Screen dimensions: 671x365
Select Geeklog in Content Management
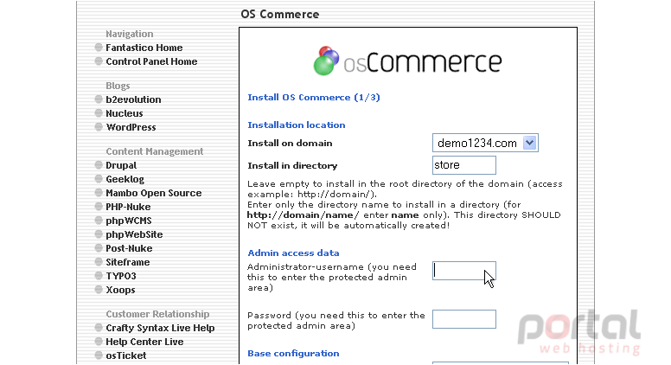point(125,179)
